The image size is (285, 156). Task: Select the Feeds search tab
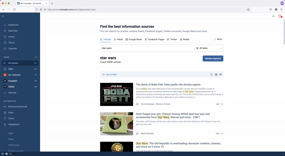[118, 39]
